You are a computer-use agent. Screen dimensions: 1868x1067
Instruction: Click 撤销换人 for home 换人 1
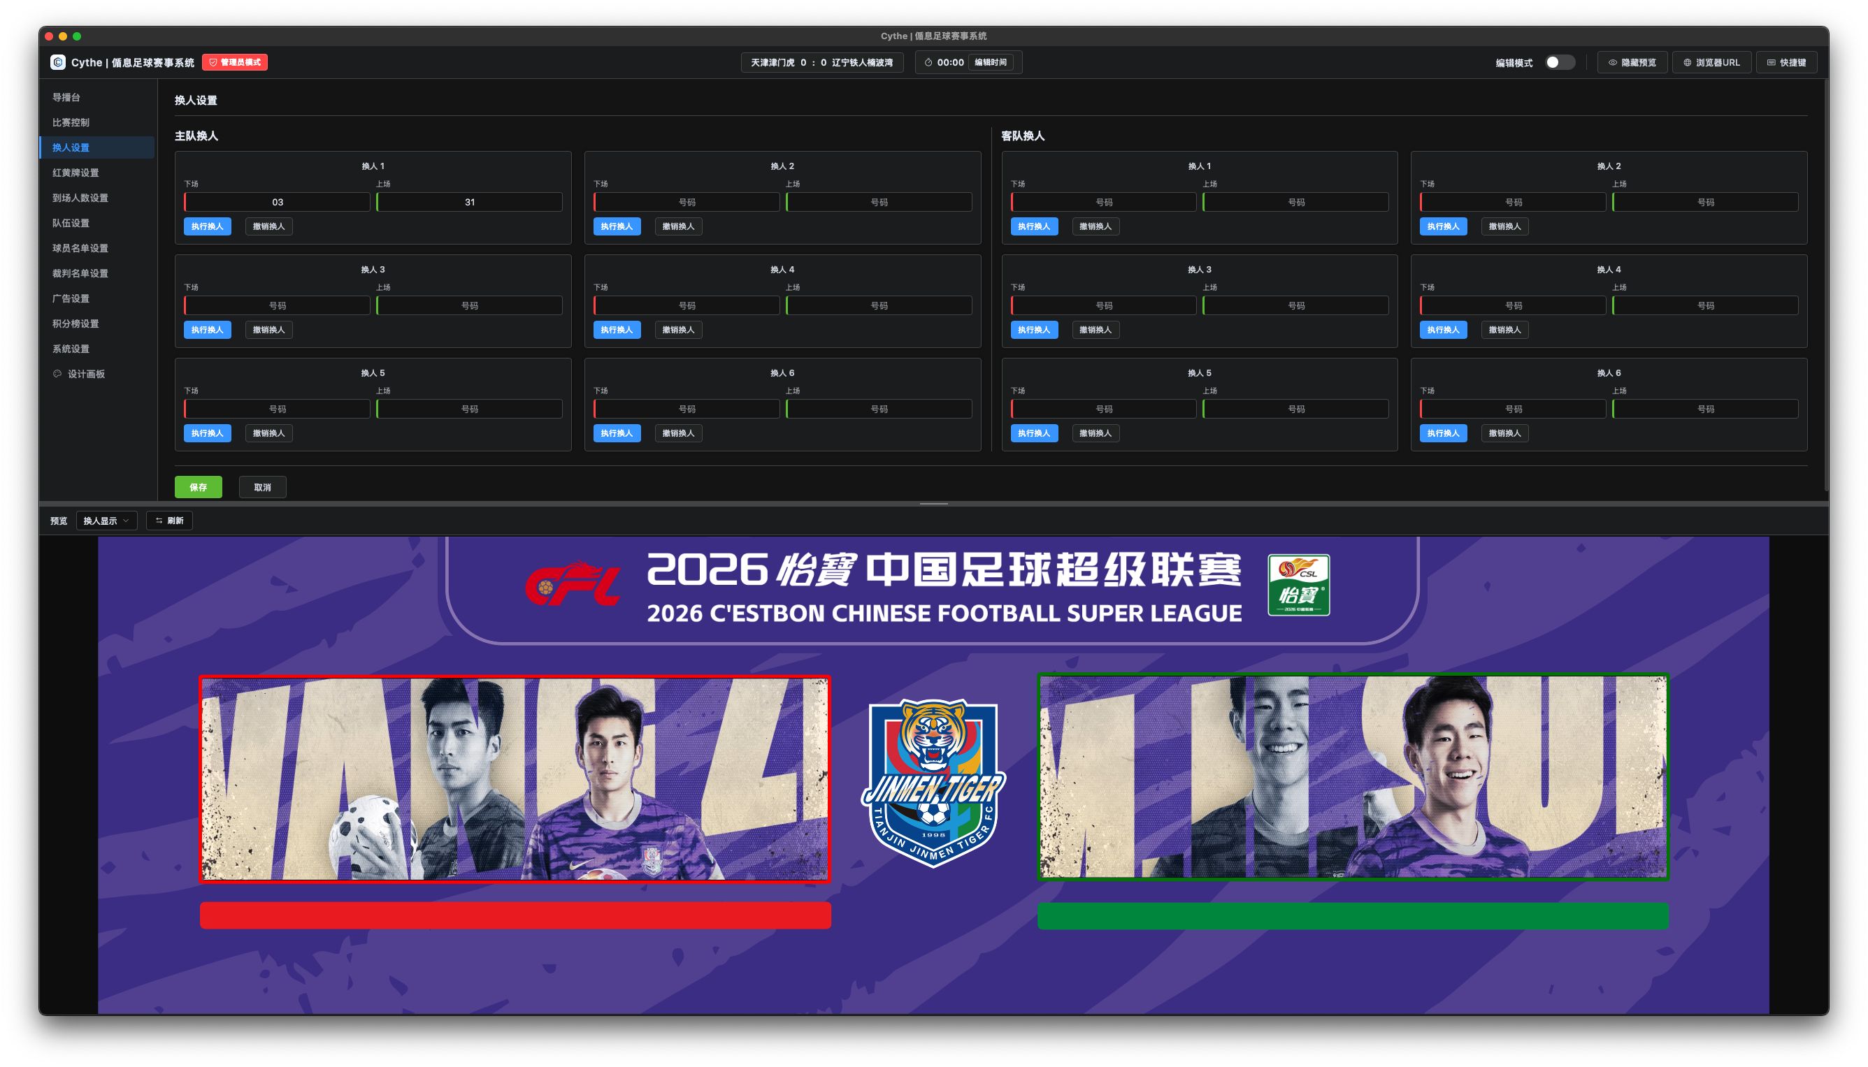269,226
